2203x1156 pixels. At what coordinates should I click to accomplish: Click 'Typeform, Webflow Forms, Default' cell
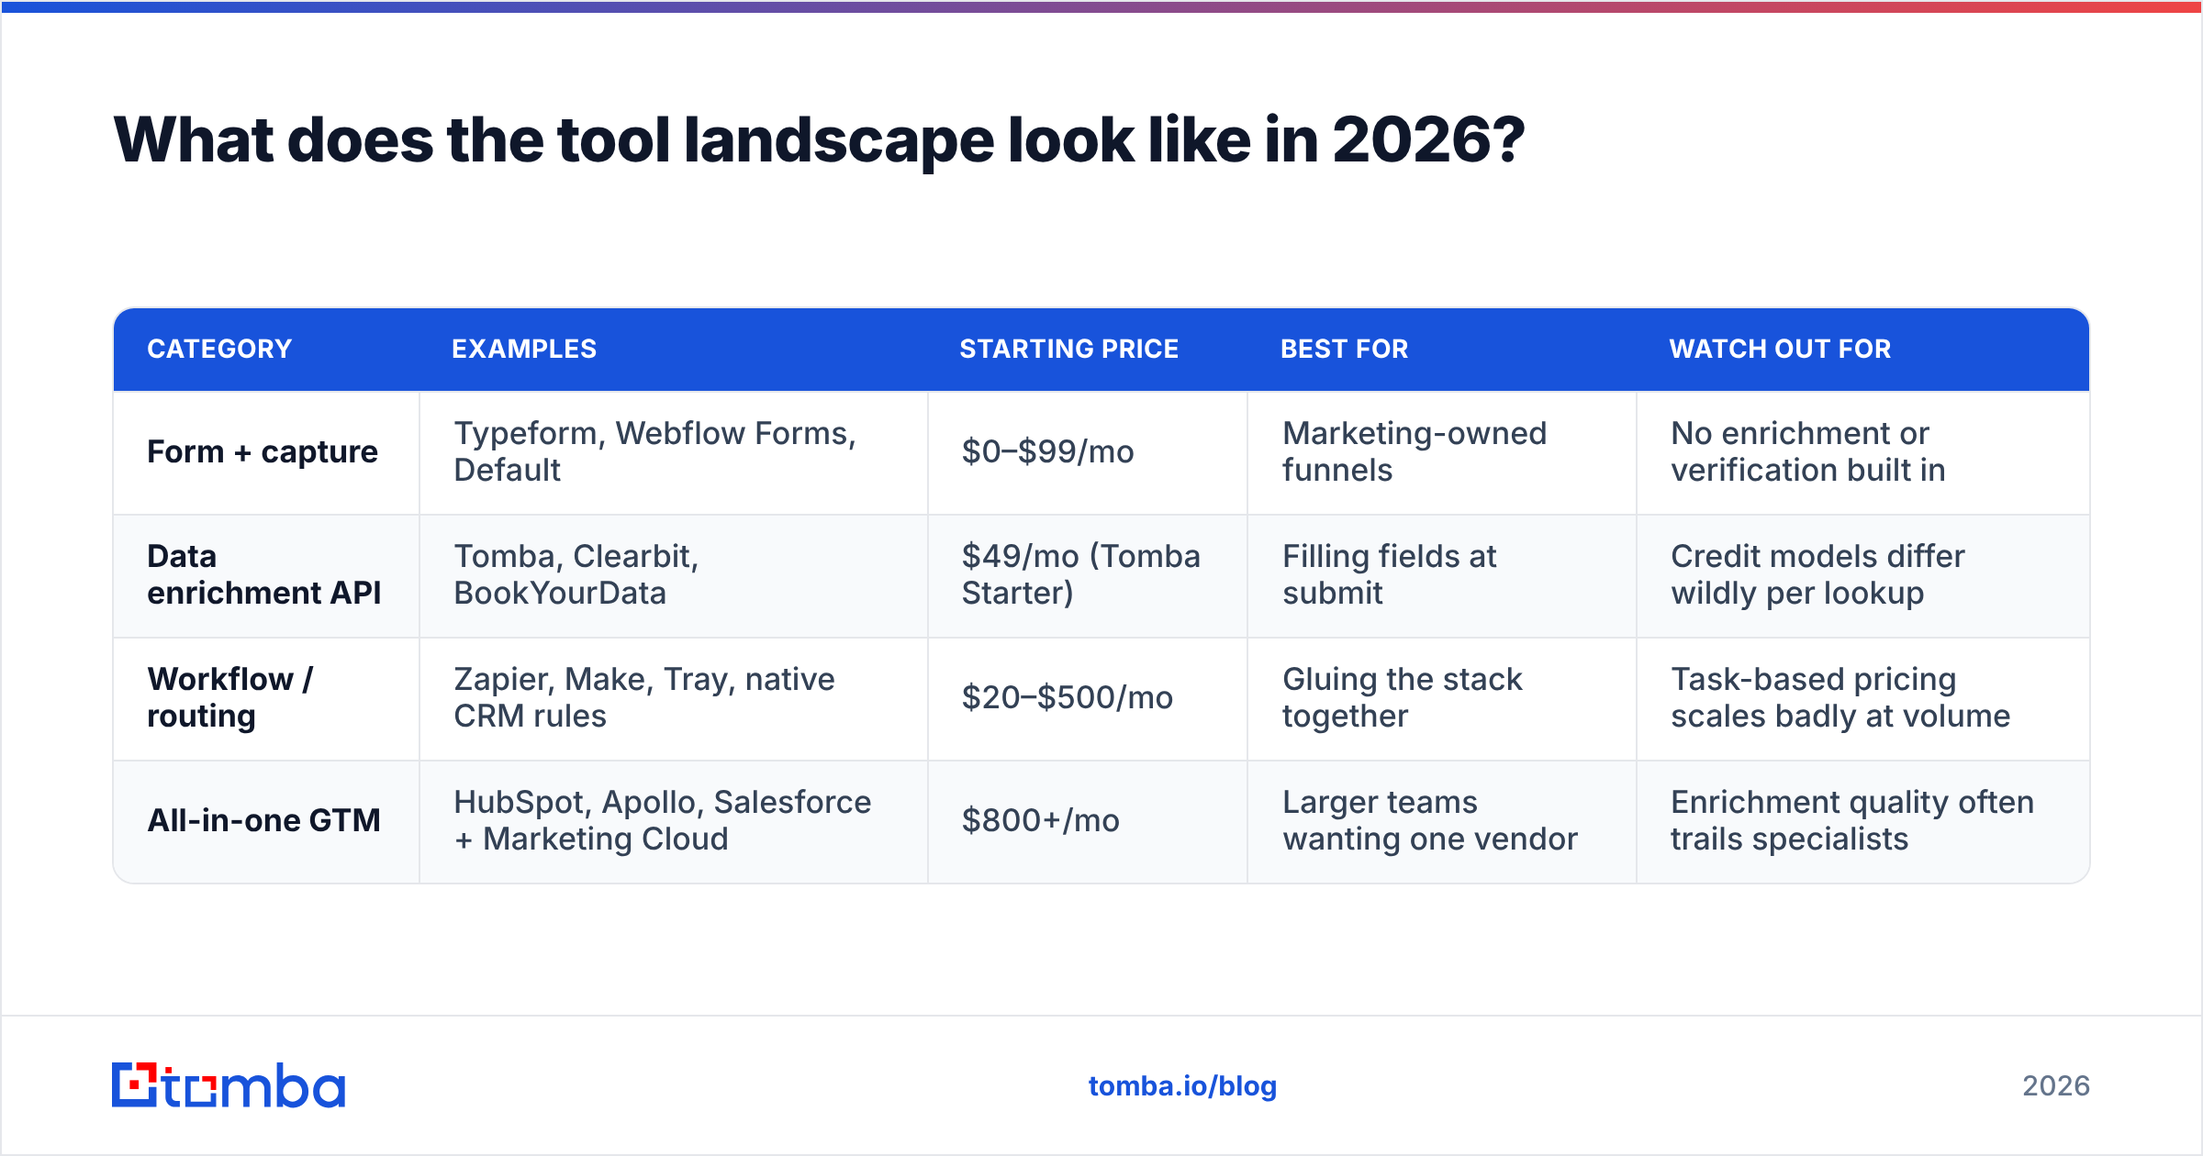pyautogui.click(x=674, y=452)
